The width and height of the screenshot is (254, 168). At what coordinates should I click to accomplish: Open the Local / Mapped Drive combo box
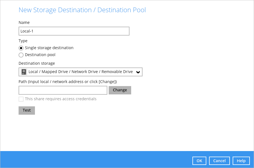click(80, 72)
